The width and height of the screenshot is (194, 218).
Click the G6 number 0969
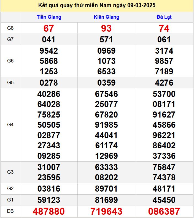tap(106, 51)
